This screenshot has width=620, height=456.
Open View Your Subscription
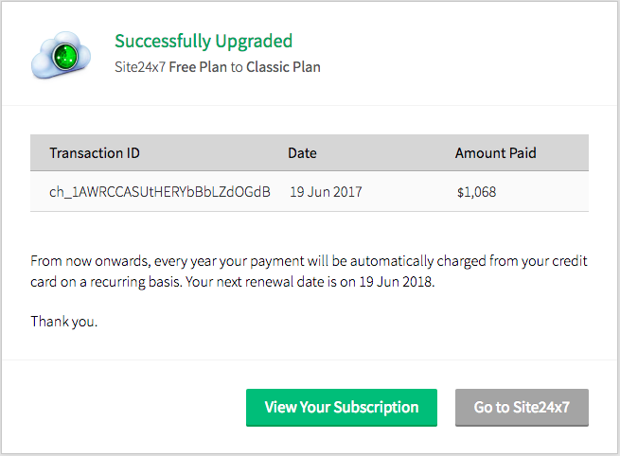[341, 408]
